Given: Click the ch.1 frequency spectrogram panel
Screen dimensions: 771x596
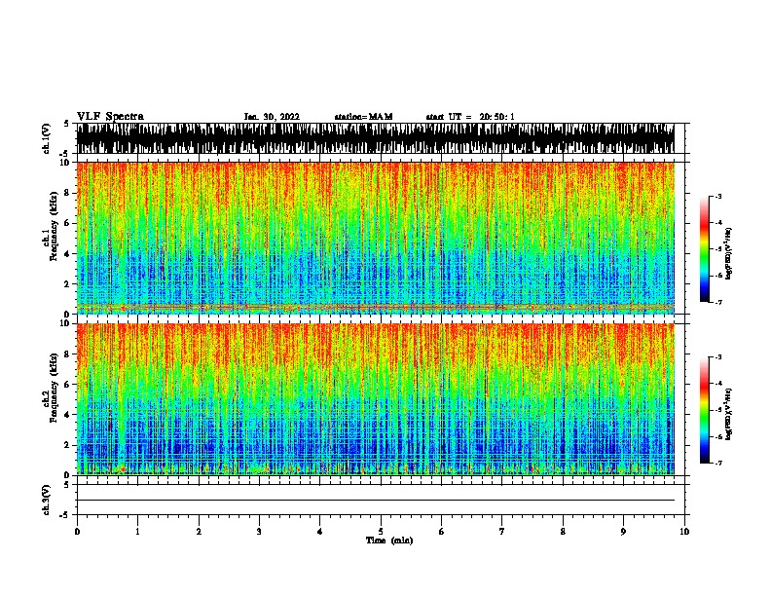Looking at the screenshot, I should [x=376, y=238].
